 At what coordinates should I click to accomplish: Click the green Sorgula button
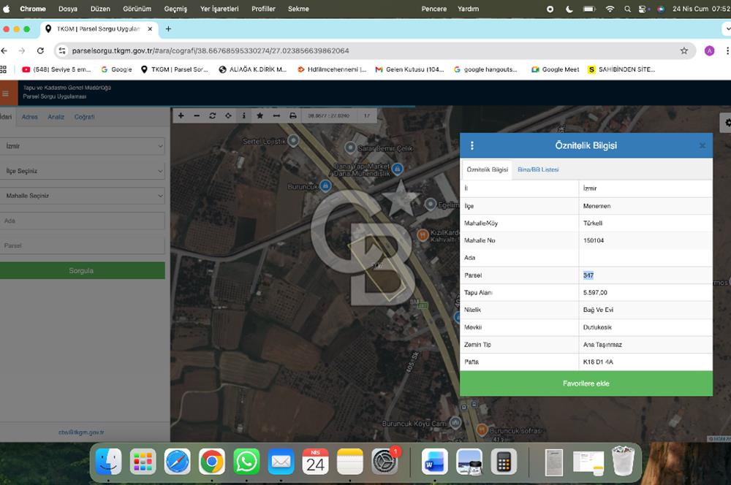[x=82, y=270]
